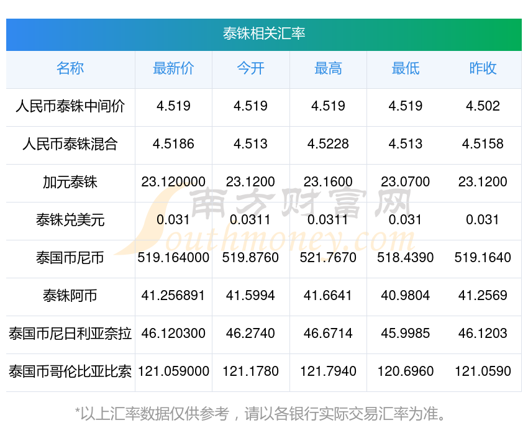Select the 名称 column header
This screenshot has height=433, width=528.
point(70,68)
